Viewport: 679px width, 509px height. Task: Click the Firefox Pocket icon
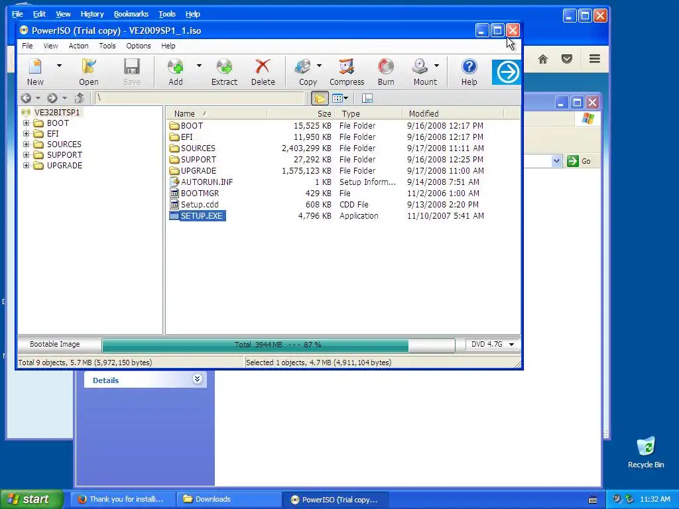567,59
